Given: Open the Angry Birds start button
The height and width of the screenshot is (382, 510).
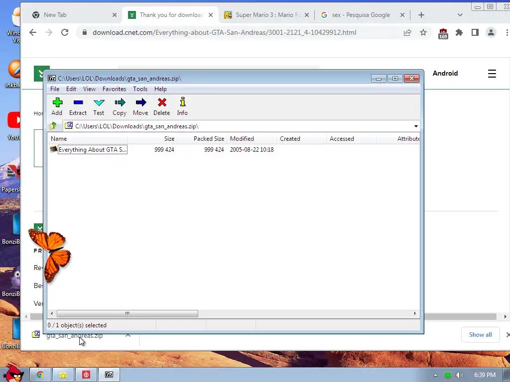Looking at the screenshot, I should (x=13, y=374).
